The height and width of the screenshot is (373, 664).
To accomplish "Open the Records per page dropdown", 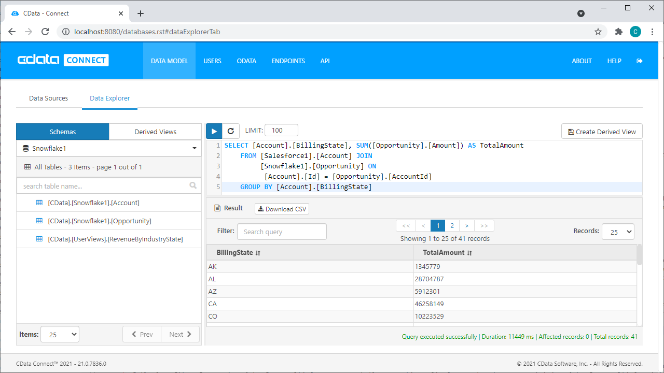I will 617,232.
